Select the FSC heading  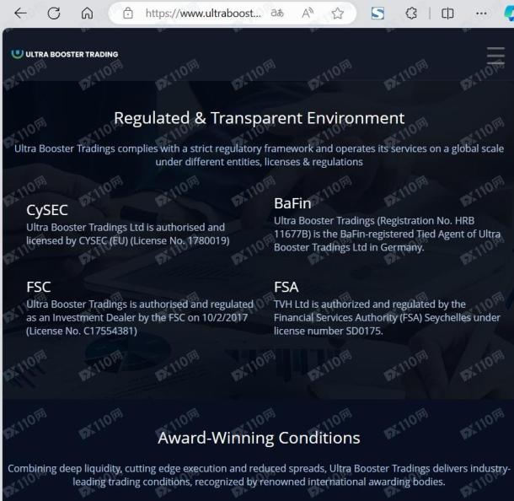(x=39, y=287)
